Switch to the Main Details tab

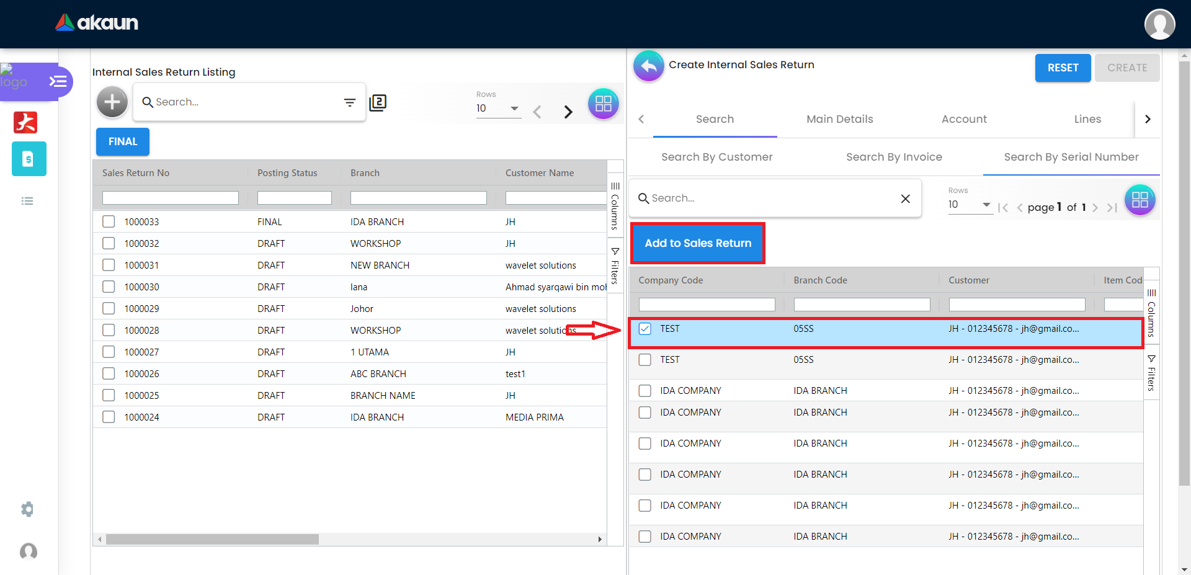point(839,119)
